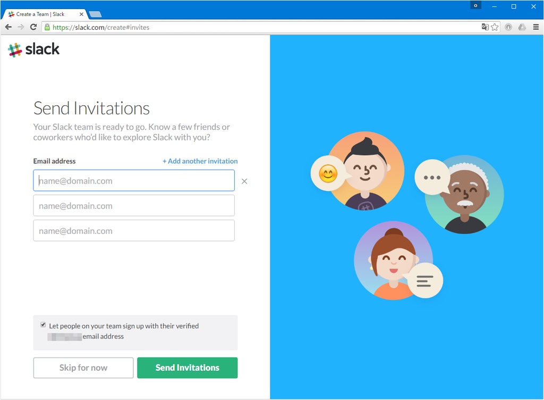Open the translate page icon

tap(485, 27)
